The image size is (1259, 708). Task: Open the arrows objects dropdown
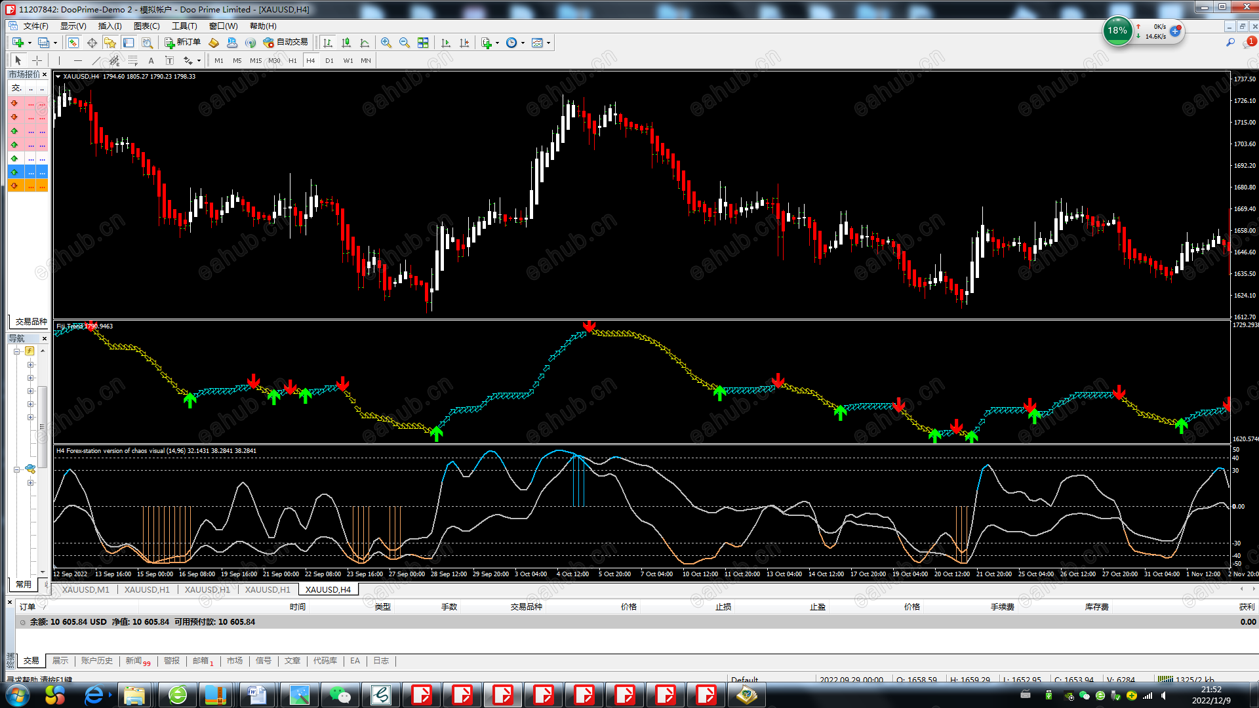pyautogui.click(x=199, y=61)
